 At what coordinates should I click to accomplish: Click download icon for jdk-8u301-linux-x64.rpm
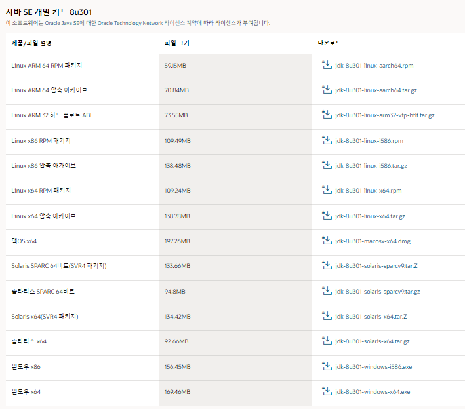tap(327, 190)
